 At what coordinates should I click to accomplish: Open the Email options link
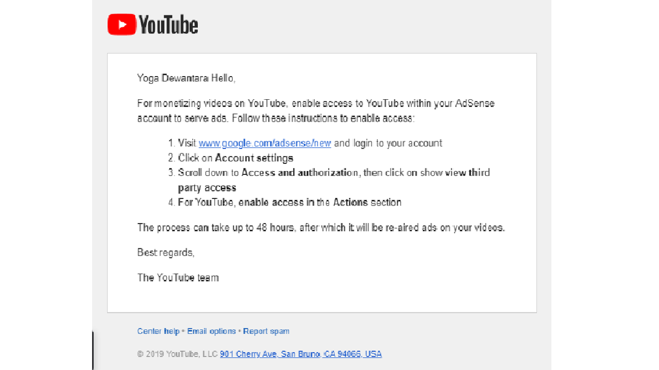coord(211,331)
